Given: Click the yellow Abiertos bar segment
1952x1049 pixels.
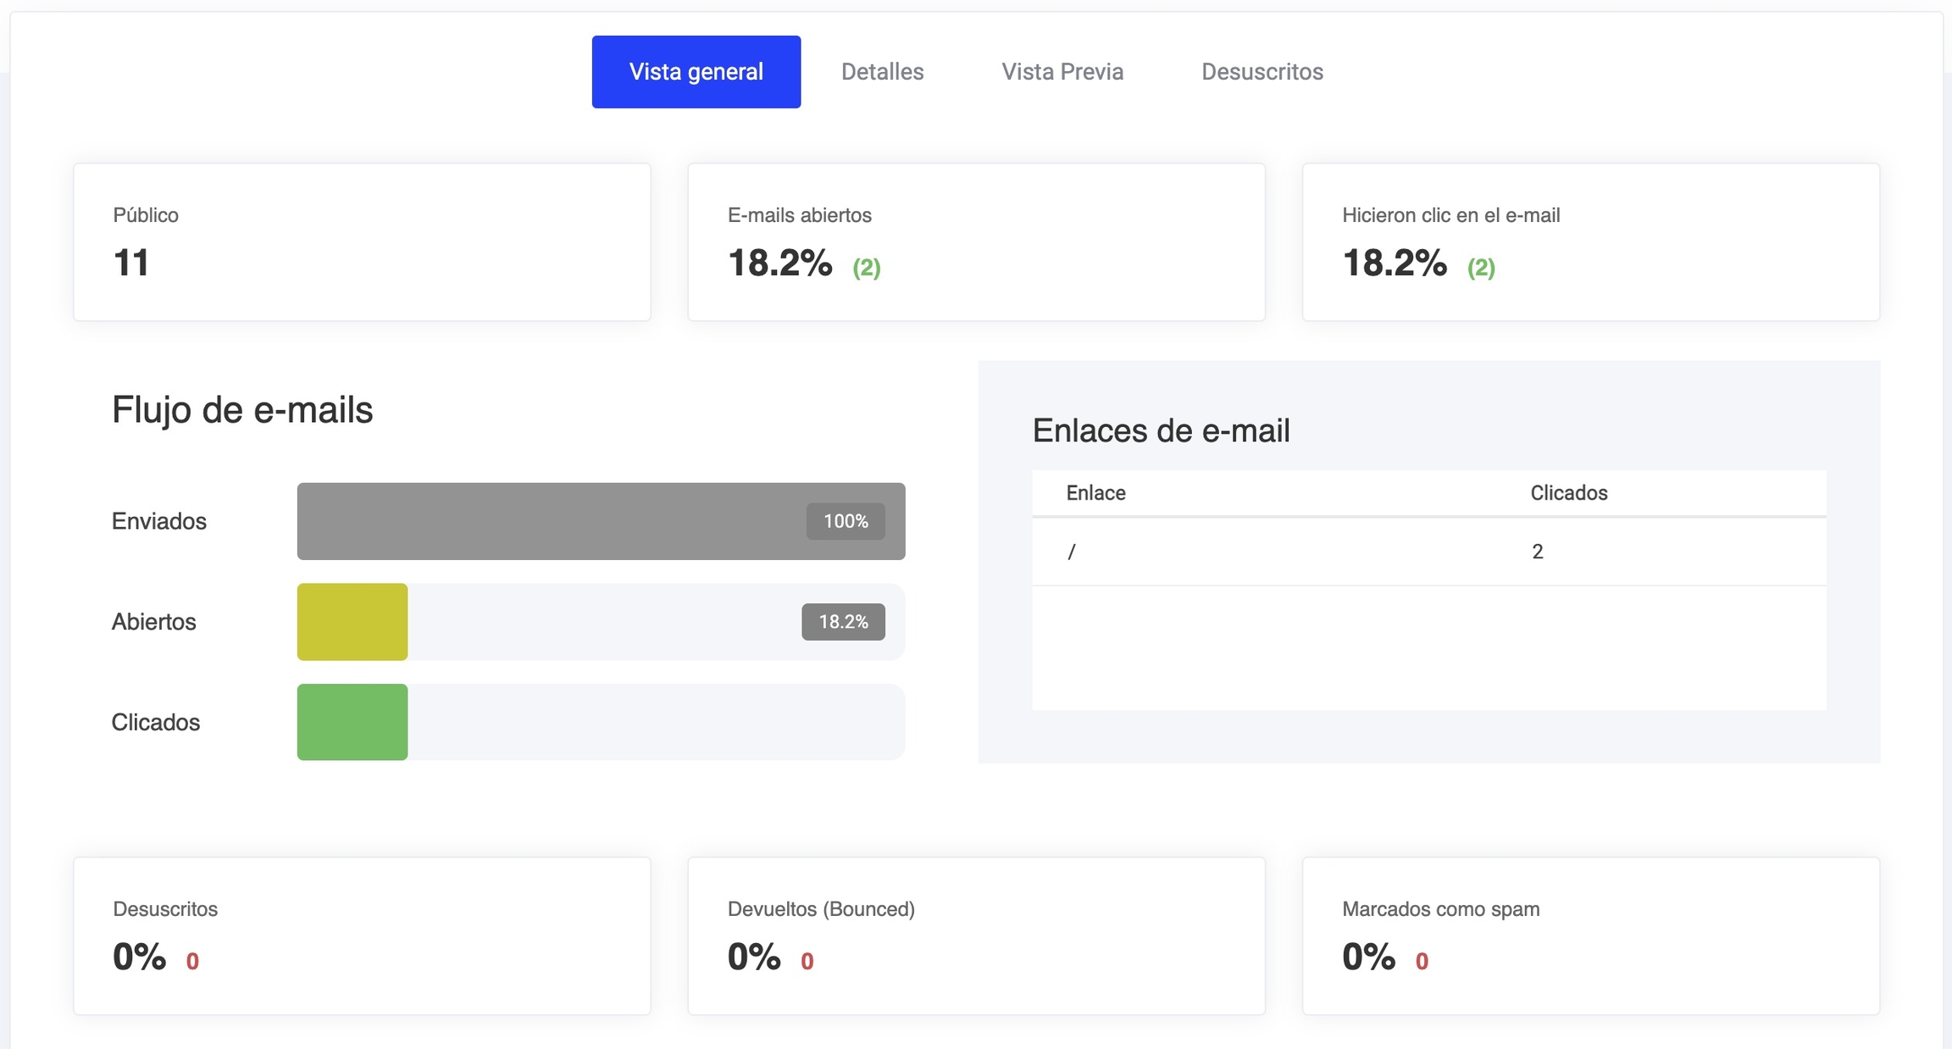Looking at the screenshot, I should (352, 622).
